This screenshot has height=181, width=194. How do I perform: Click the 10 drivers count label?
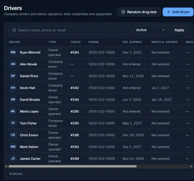pyautogui.click(x=16, y=174)
